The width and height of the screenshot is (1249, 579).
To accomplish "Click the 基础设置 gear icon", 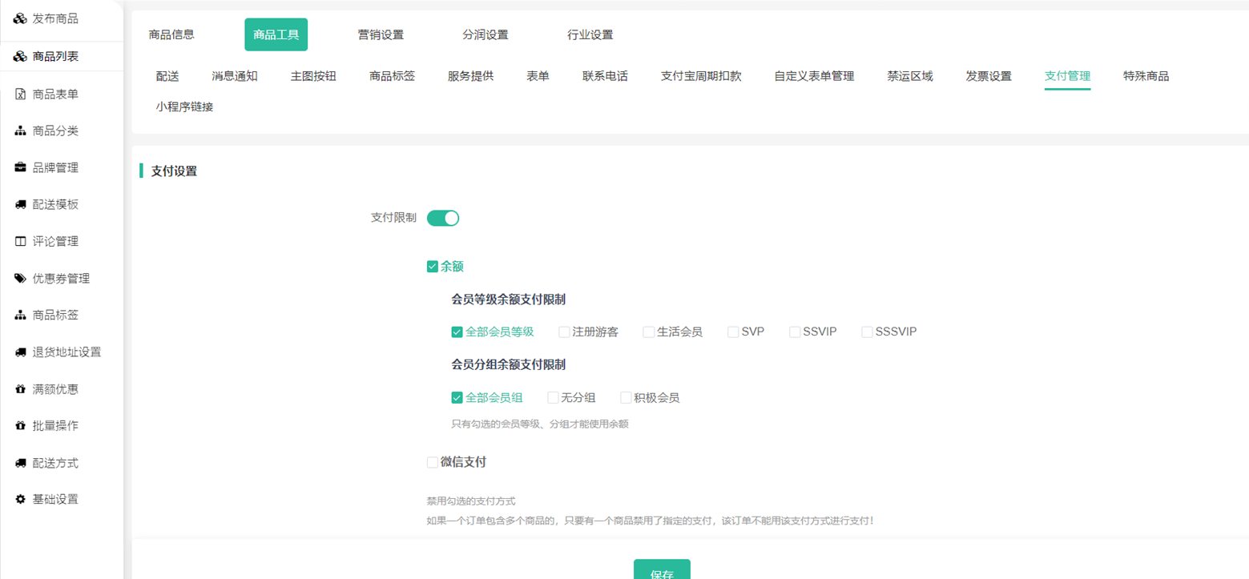I will [21, 500].
